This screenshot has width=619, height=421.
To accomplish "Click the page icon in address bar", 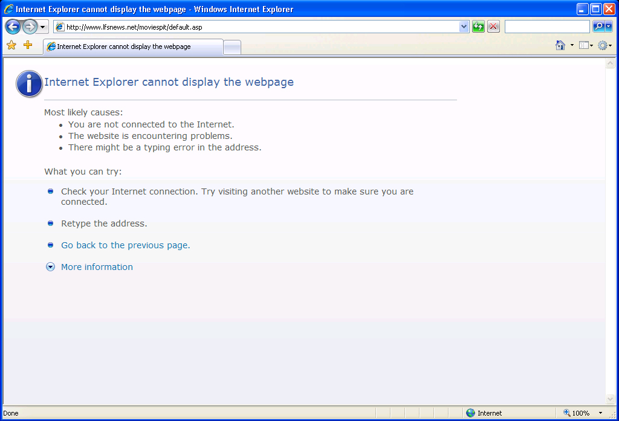I will (60, 27).
